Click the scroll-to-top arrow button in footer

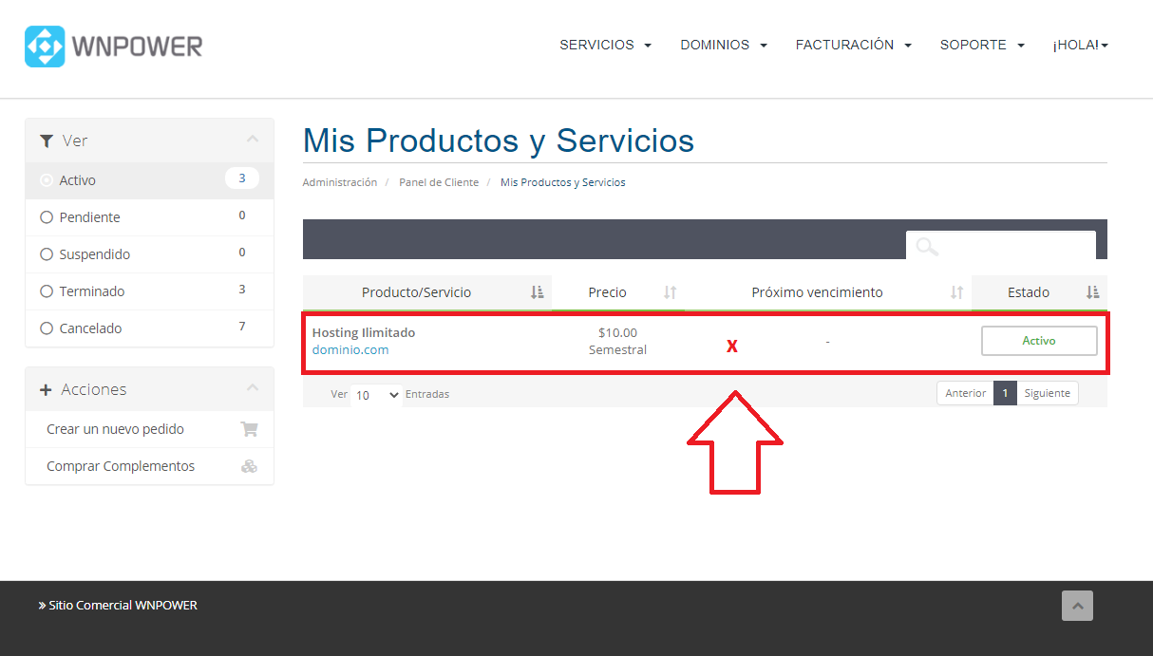coord(1077,606)
